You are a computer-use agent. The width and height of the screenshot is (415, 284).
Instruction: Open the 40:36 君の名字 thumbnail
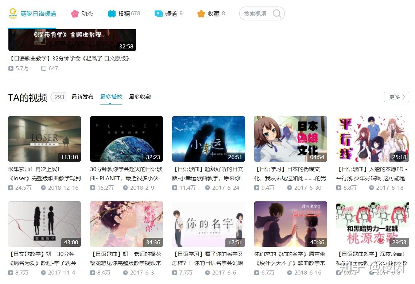(x=291, y=224)
